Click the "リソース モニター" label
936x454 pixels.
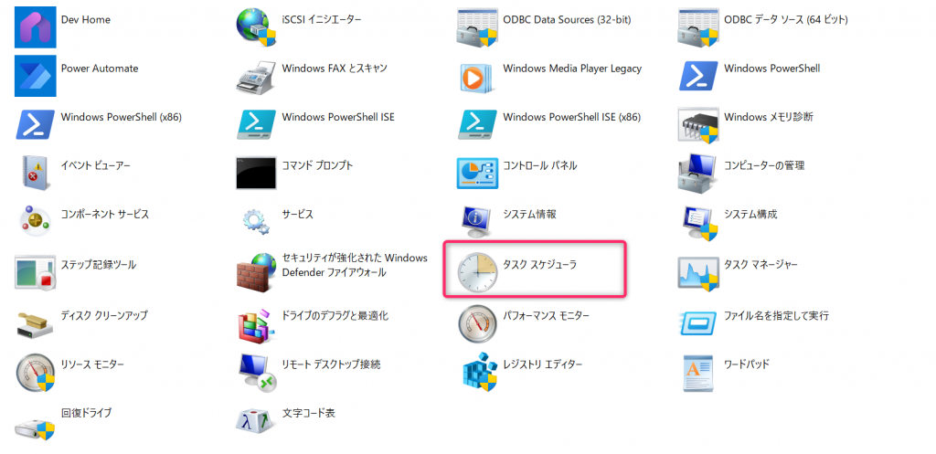(x=92, y=364)
